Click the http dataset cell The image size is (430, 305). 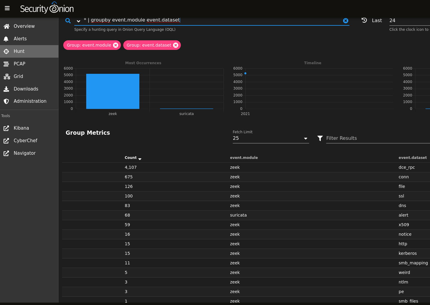click(403, 244)
